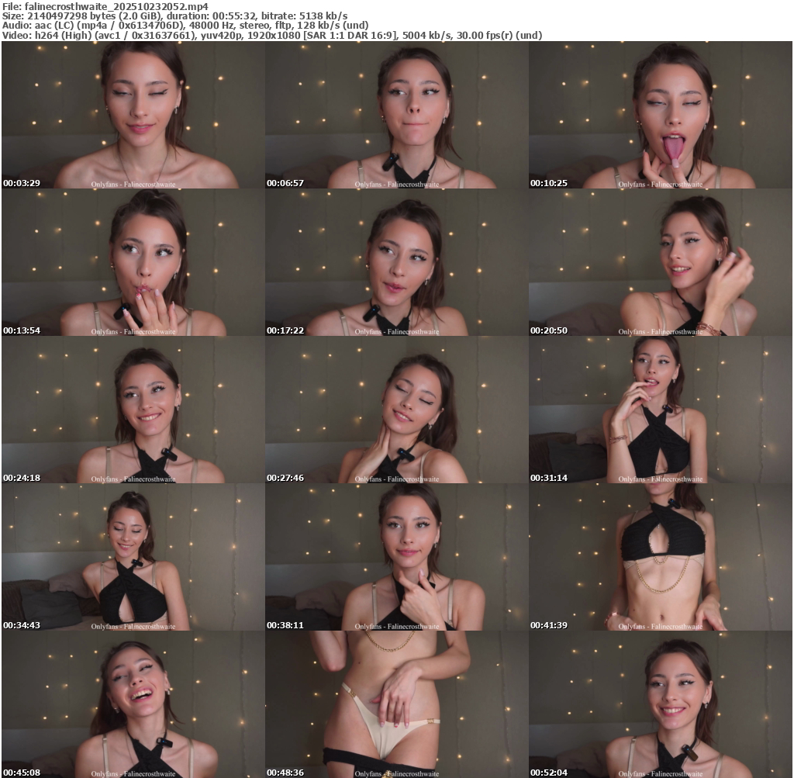
Task: Select the 00:31:14 thumbnail
Action: point(660,410)
